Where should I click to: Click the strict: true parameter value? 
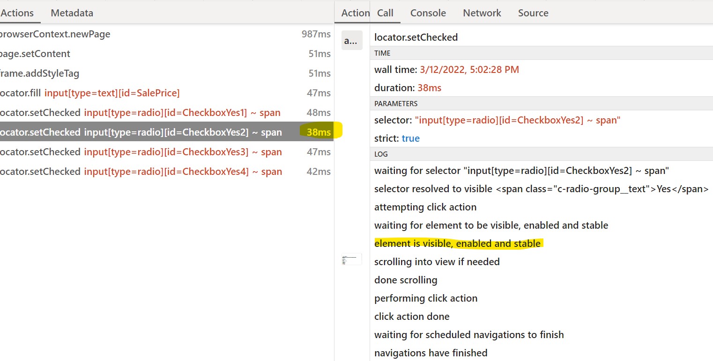point(410,138)
